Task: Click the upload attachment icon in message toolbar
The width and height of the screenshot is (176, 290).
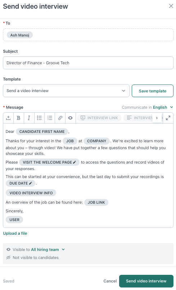Action: pyautogui.click(x=8, y=118)
